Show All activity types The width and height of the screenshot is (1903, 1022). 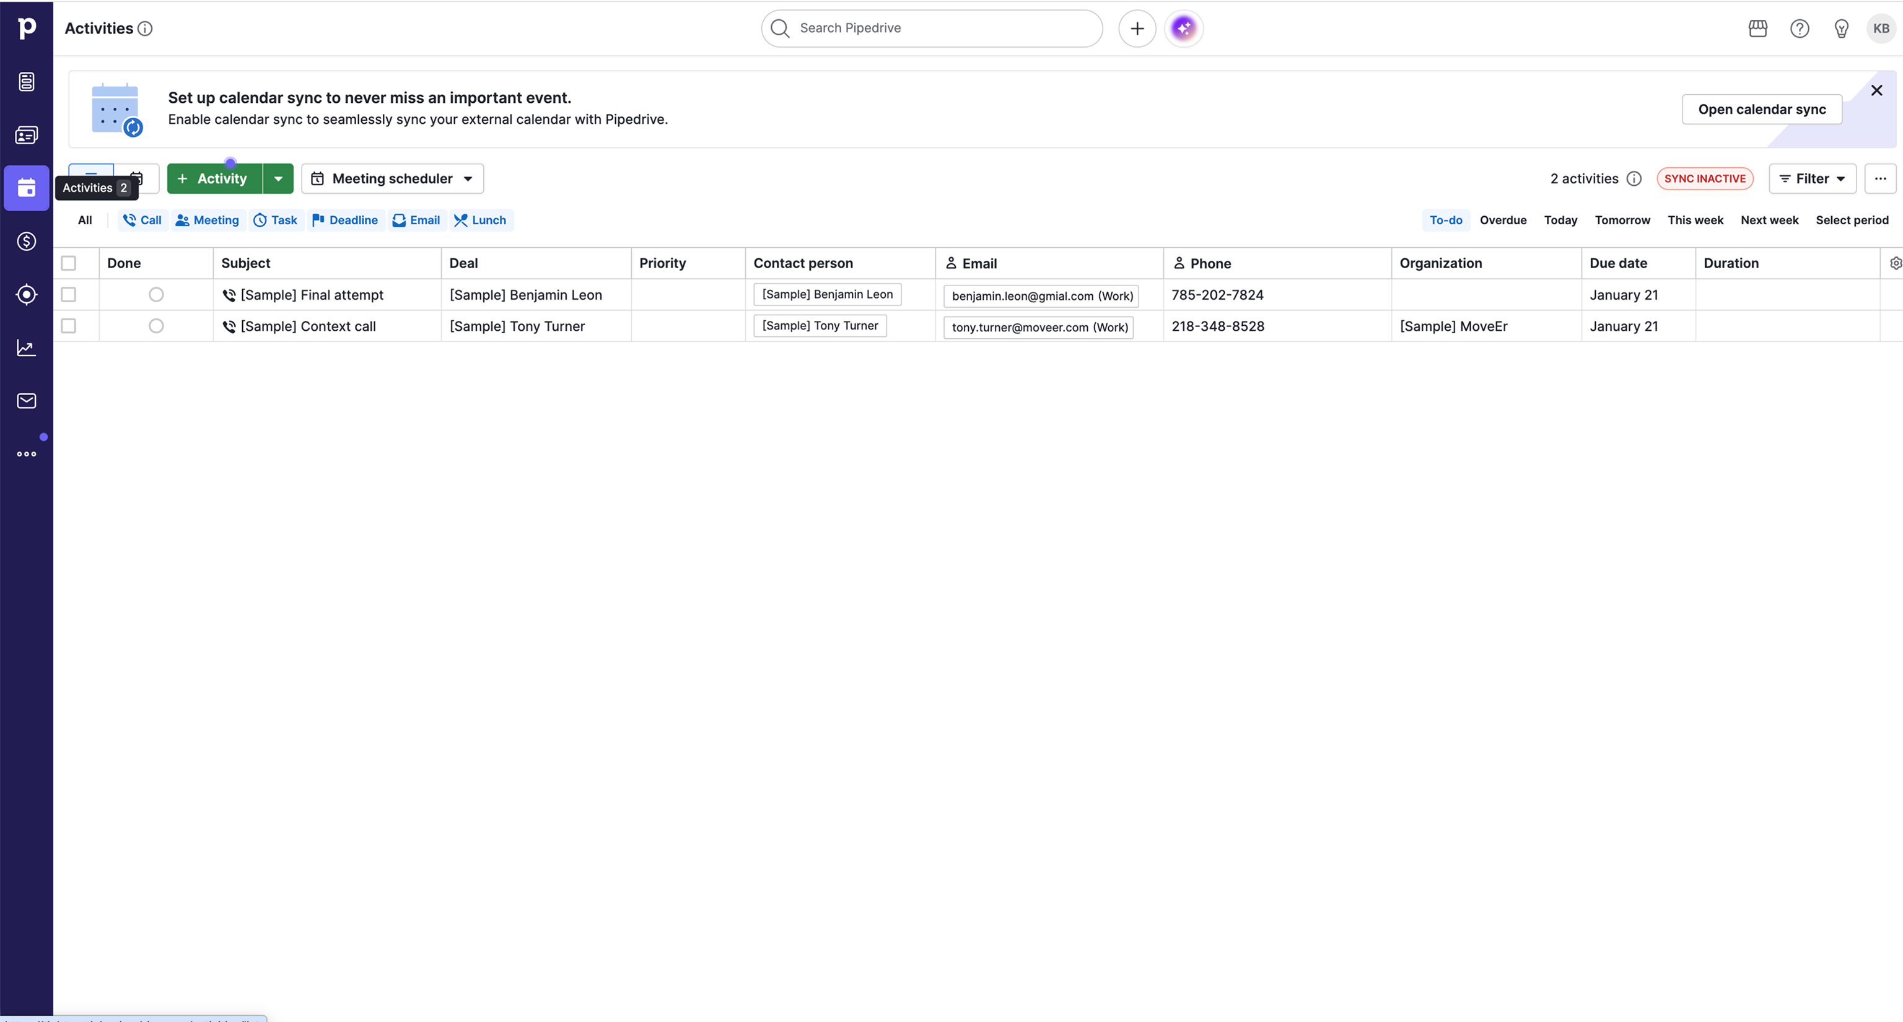click(85, 220)
